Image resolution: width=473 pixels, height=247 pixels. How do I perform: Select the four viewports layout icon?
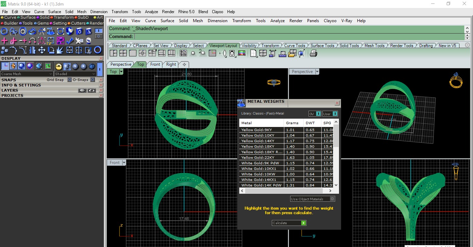point(123,53)
